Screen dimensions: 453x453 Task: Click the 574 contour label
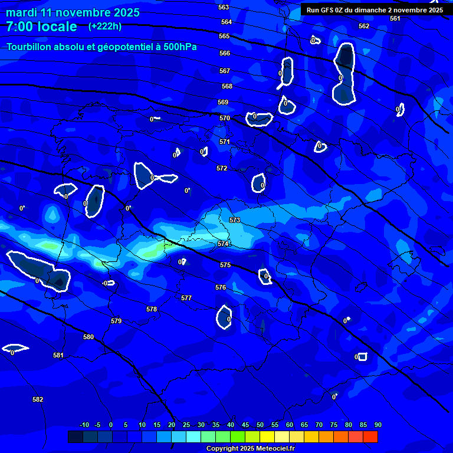223,244
